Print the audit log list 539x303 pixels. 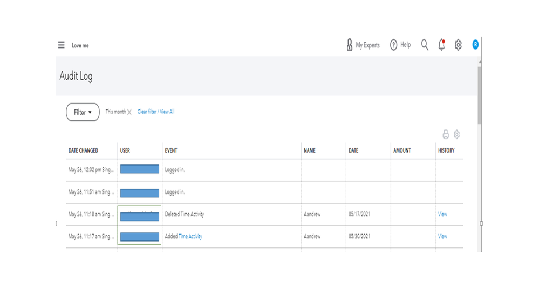coord(446,134)
